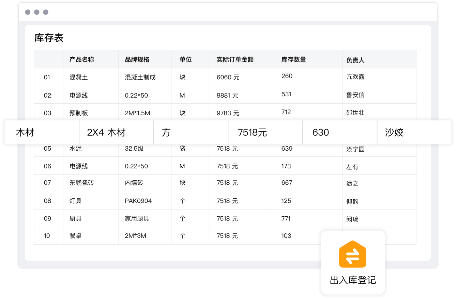Click the orange 出入库登记 house icon
456x299 pixels.
(352, 254)
